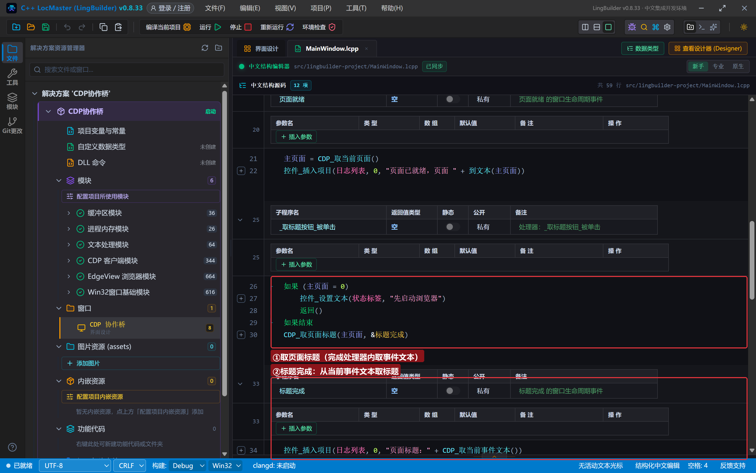Image resolution: width=756 pixels, height=473 pixels.
Task: Open the 项目(P) menu
Action: coord(321,8)
